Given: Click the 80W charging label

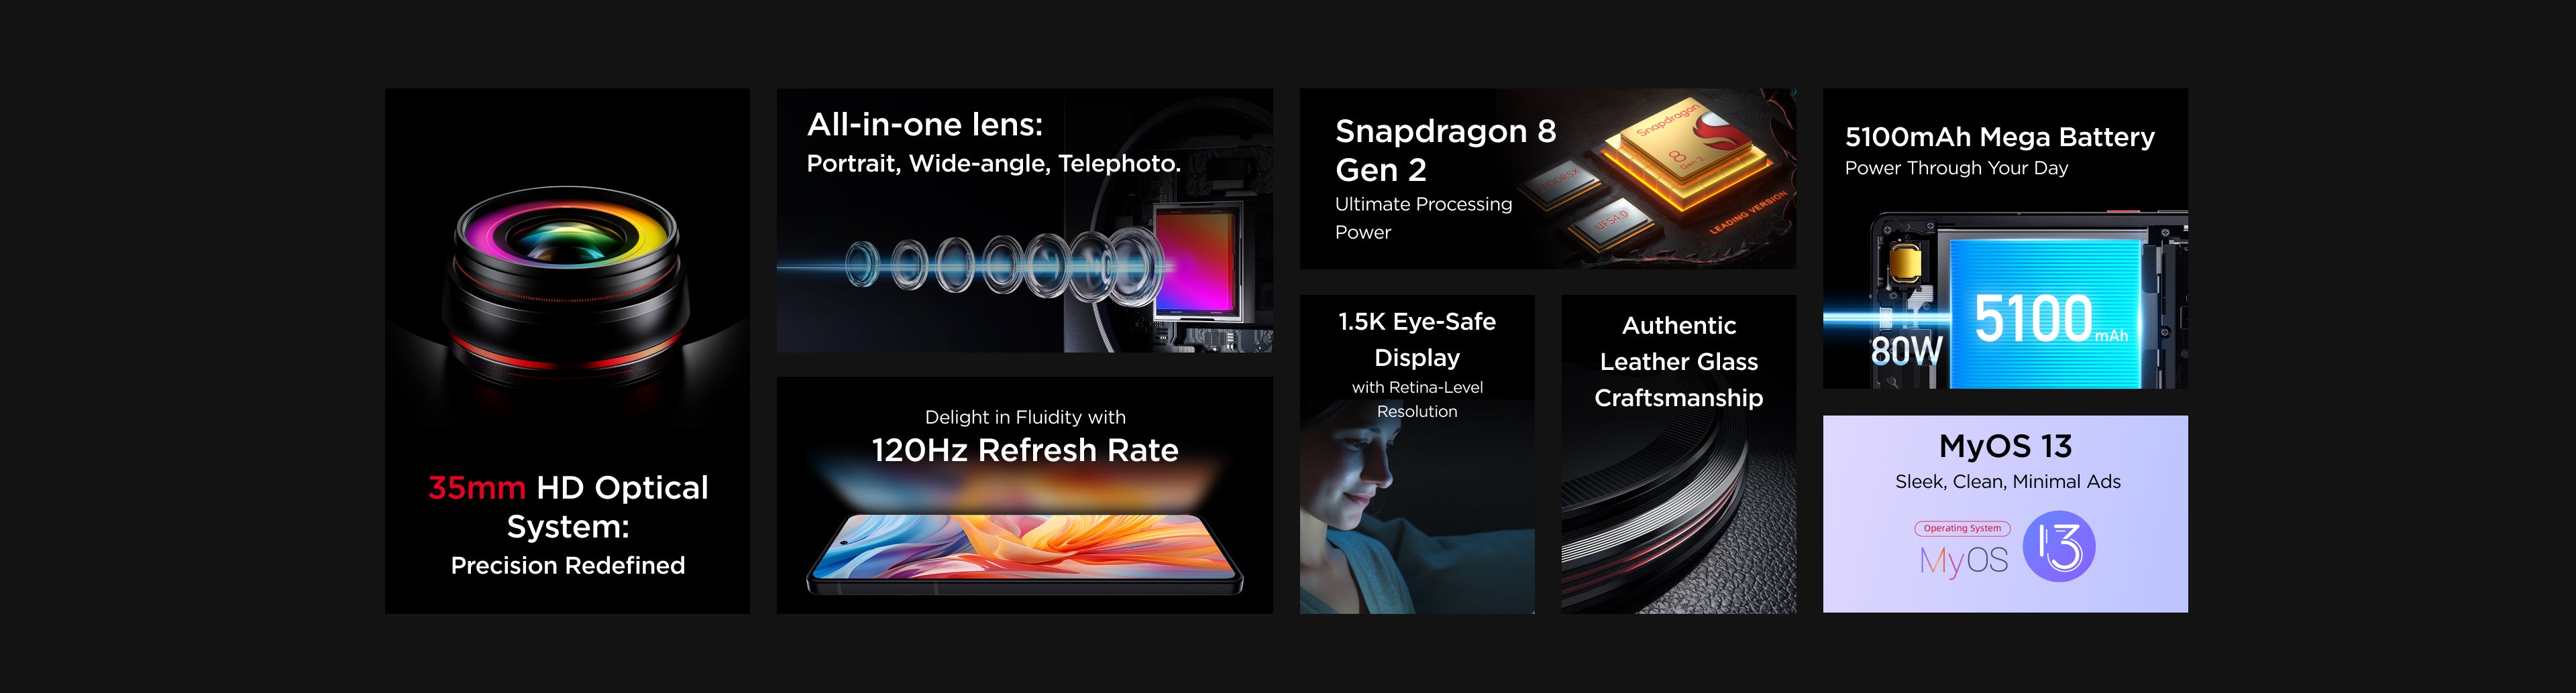Looking at the screenshot, I should 1906,351.
